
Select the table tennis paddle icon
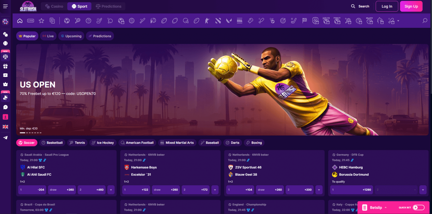coord(110,21)
